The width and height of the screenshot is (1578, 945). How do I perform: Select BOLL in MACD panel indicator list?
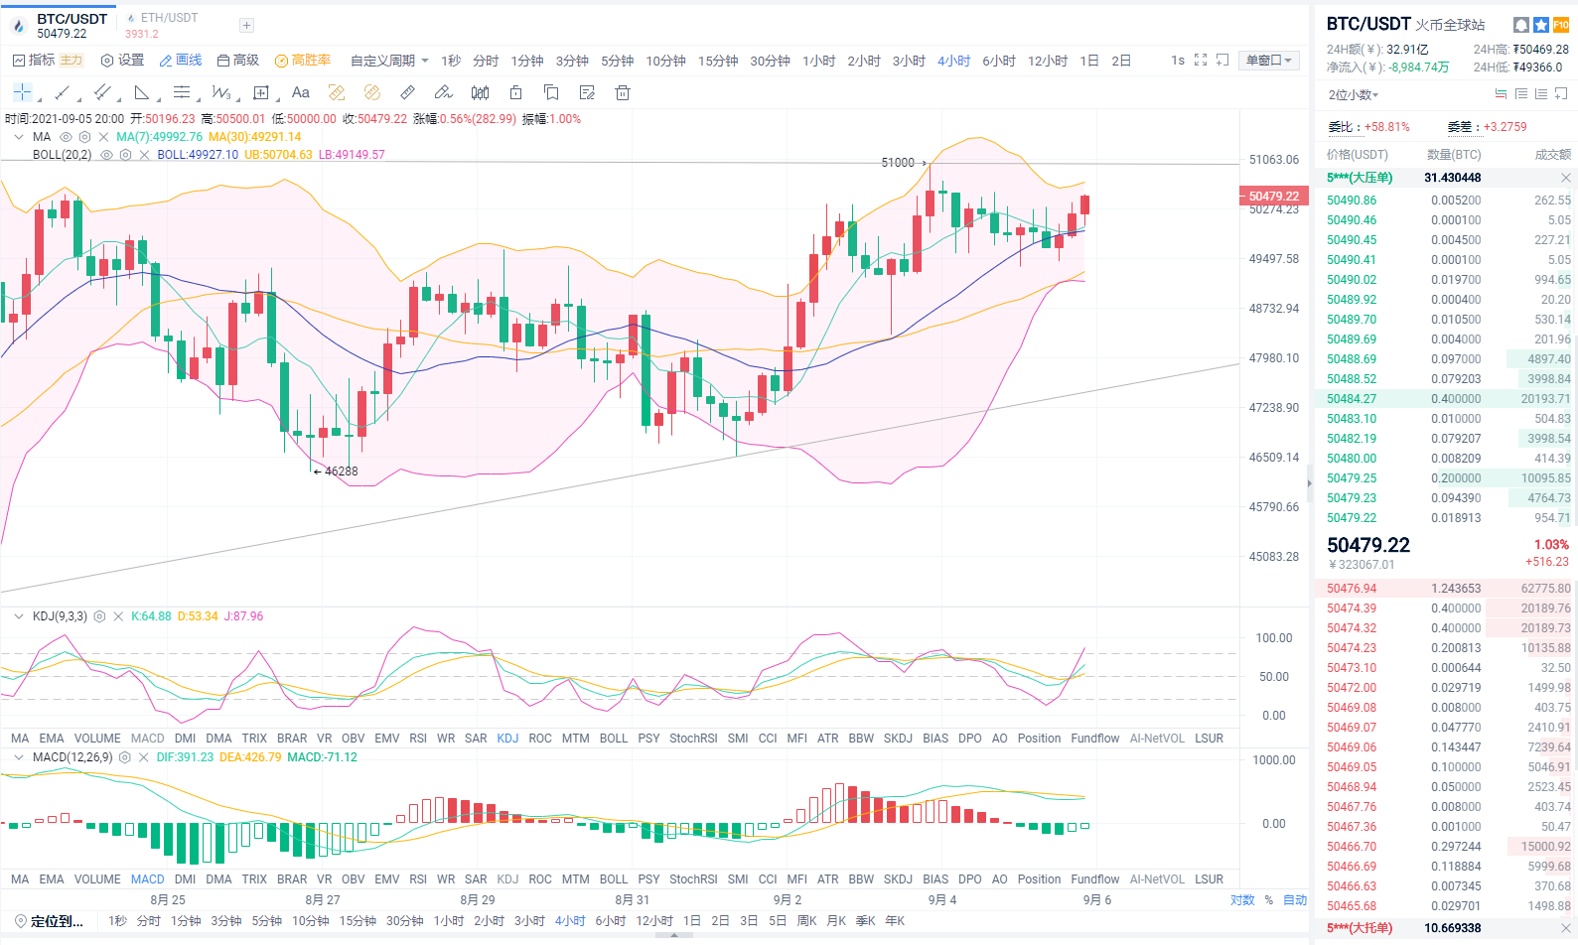pos(614,879)
